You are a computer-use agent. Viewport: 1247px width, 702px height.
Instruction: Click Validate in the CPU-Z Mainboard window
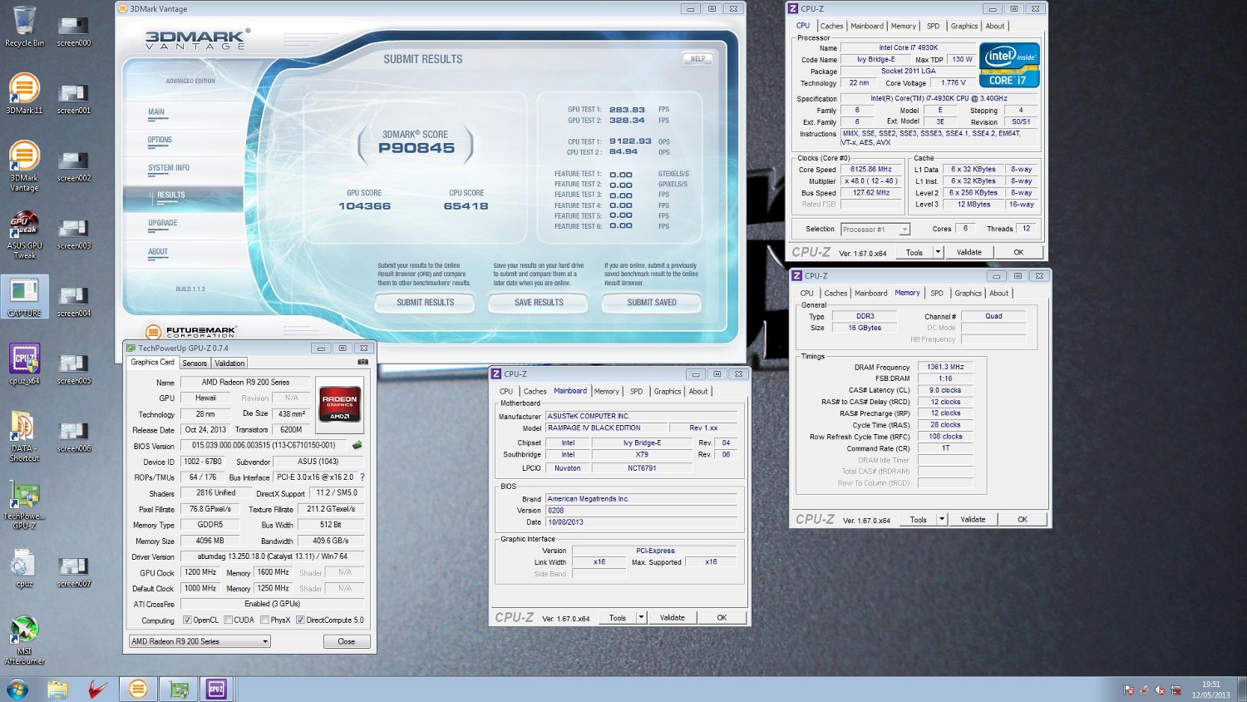(x=673, y=617)
